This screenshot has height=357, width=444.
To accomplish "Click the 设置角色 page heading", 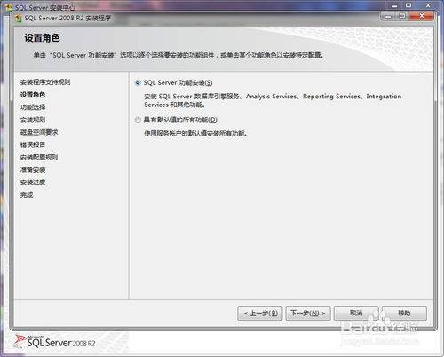I will point(42,38).
